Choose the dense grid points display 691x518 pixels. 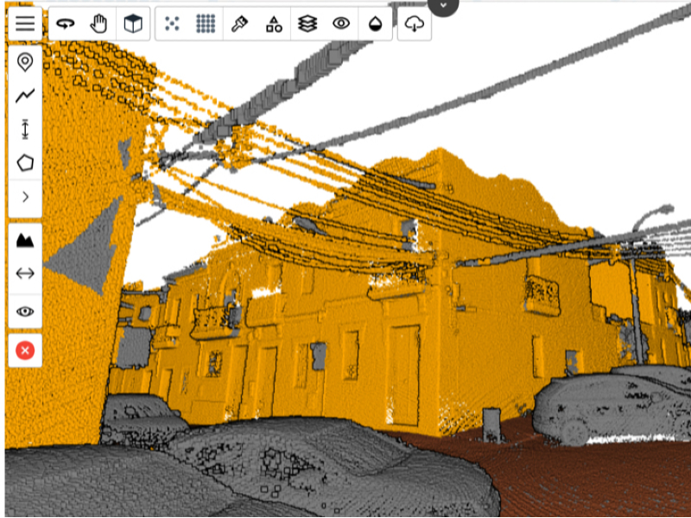206,24
